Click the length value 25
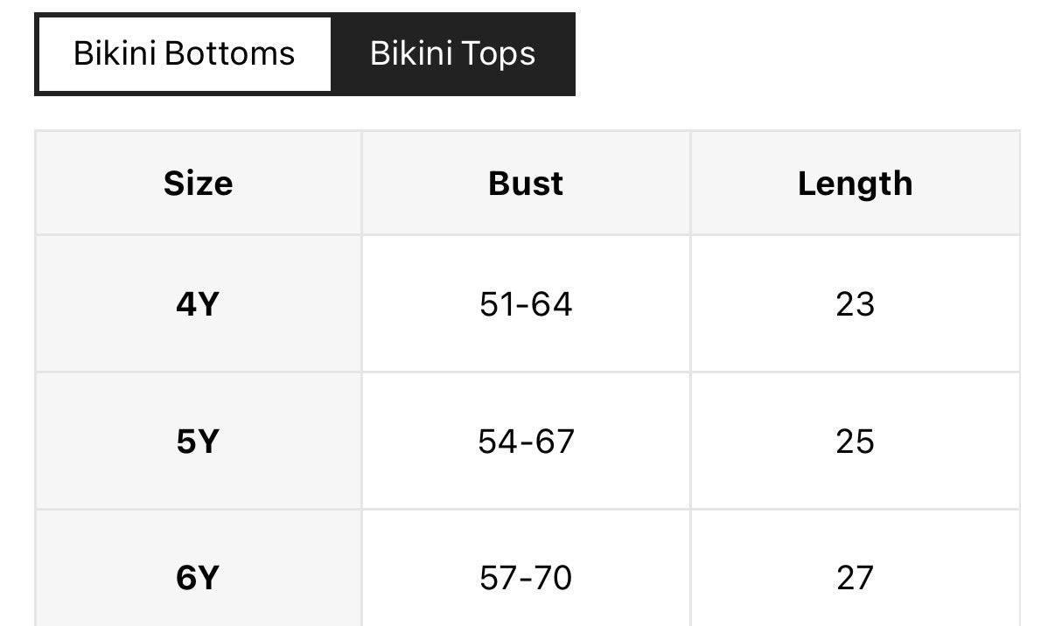 click(855, 442)
